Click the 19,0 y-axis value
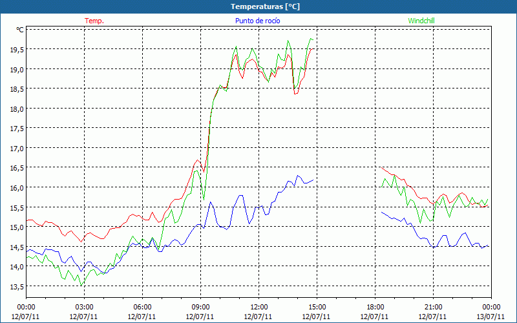This screenshot has width=517, height=323. click(17, 70)
